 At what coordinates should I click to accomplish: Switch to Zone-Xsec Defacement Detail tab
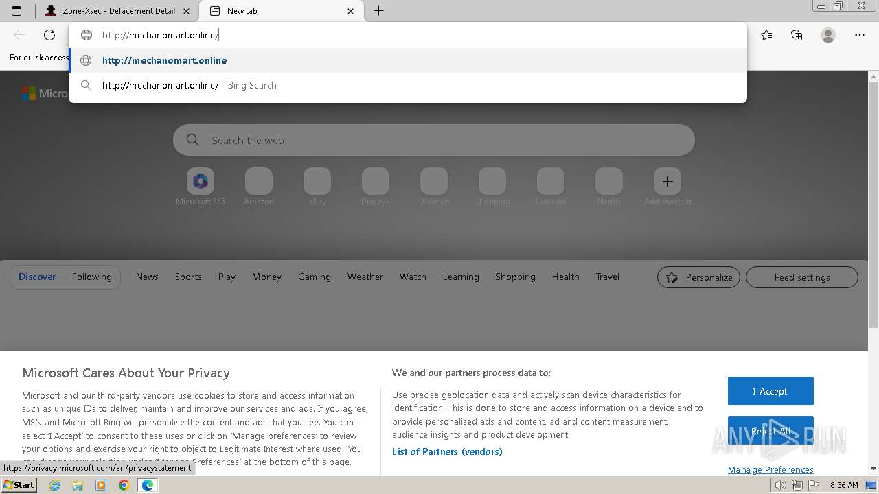point(117,11)
